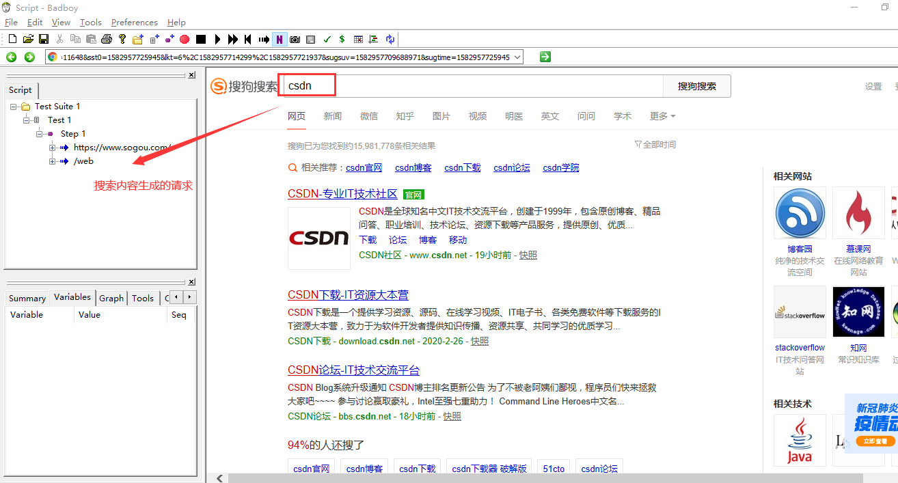Screen dimensions: 898x483
Task: Select the /web request in script tree
Action: [83, 161]
